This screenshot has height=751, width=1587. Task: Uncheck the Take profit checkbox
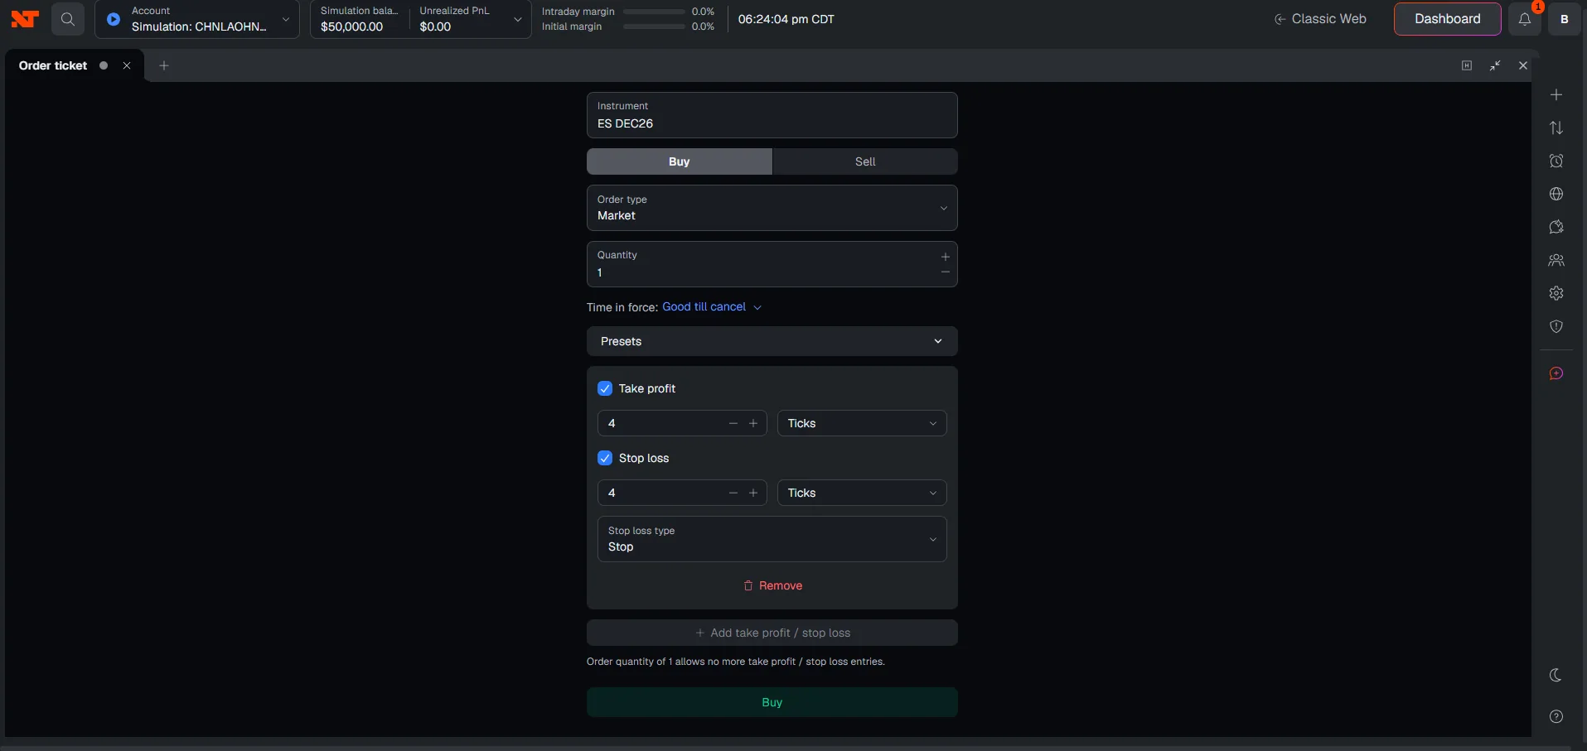click(x=605, y=388)
